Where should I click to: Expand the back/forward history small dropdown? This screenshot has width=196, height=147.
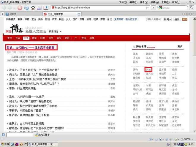click(x=14, y=8)
